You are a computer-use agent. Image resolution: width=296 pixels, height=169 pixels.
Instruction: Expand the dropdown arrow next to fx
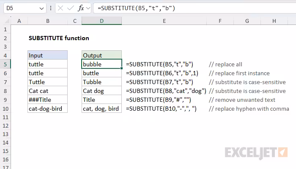(x=88, y=8)
